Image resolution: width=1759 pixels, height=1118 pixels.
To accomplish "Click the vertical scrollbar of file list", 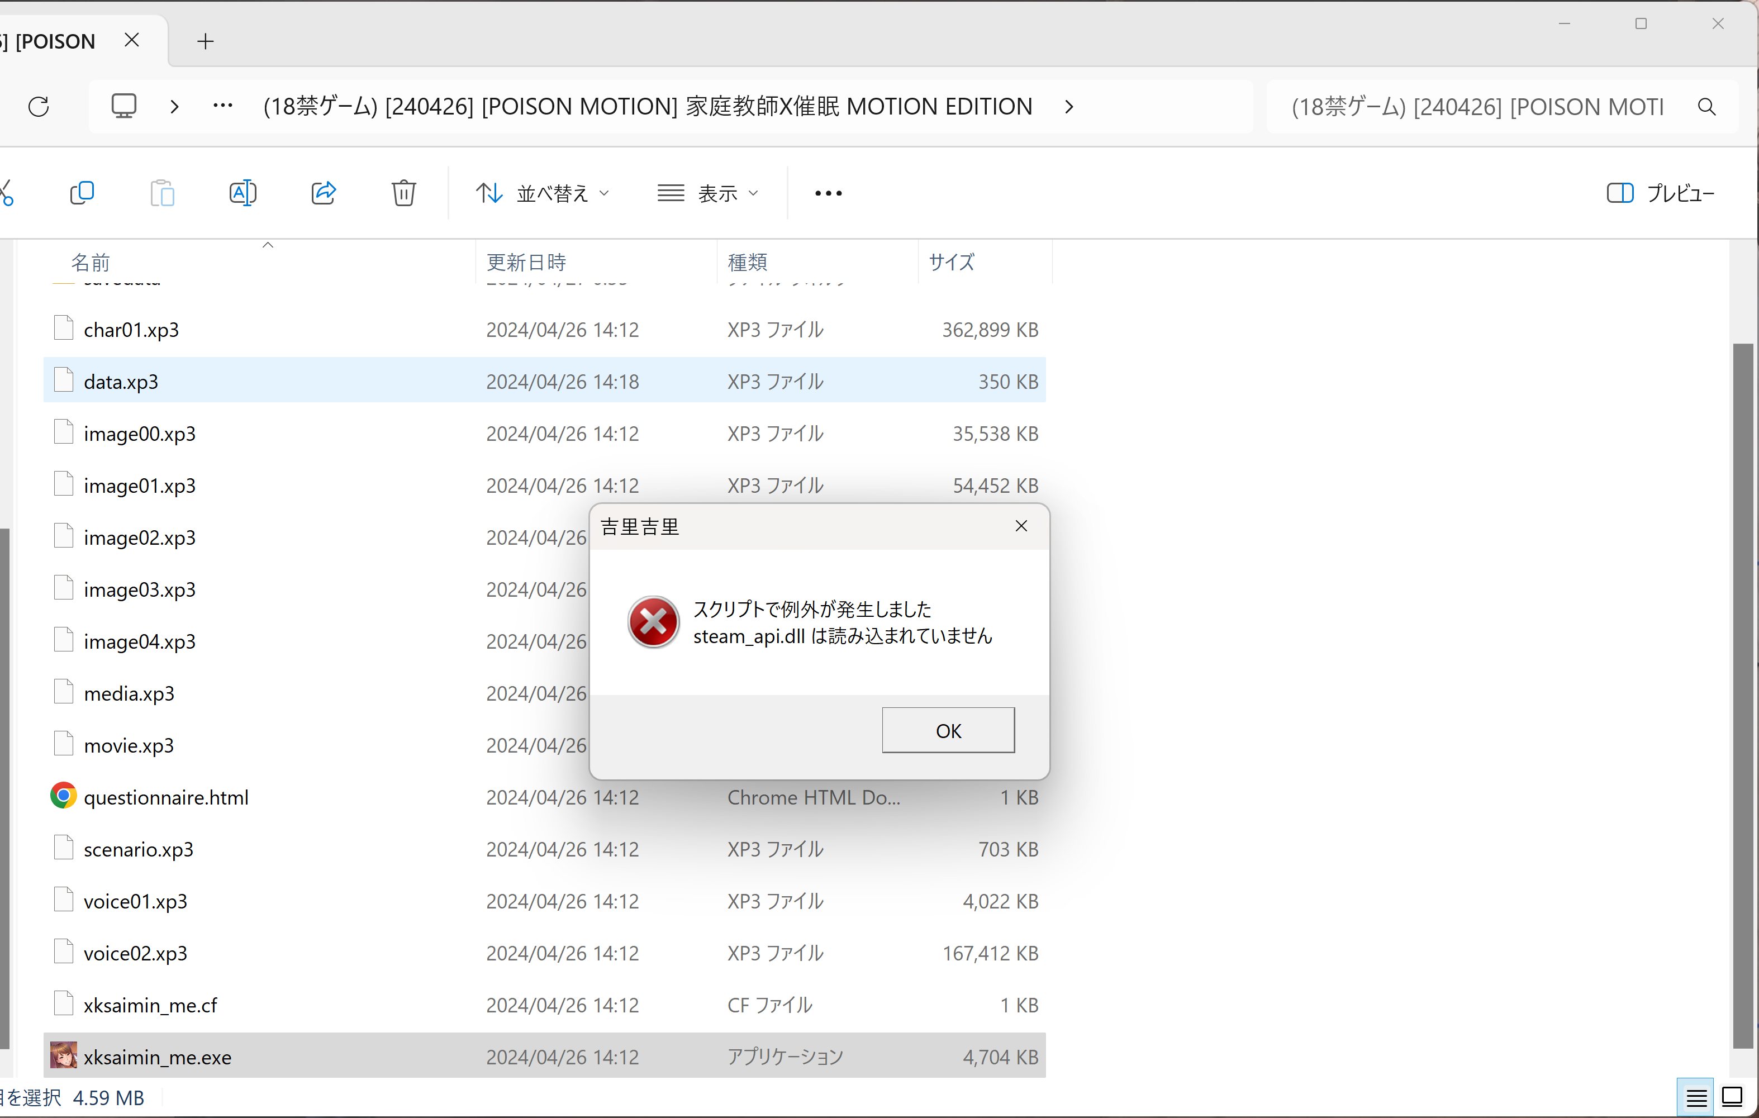I will tap(1743, 694).
